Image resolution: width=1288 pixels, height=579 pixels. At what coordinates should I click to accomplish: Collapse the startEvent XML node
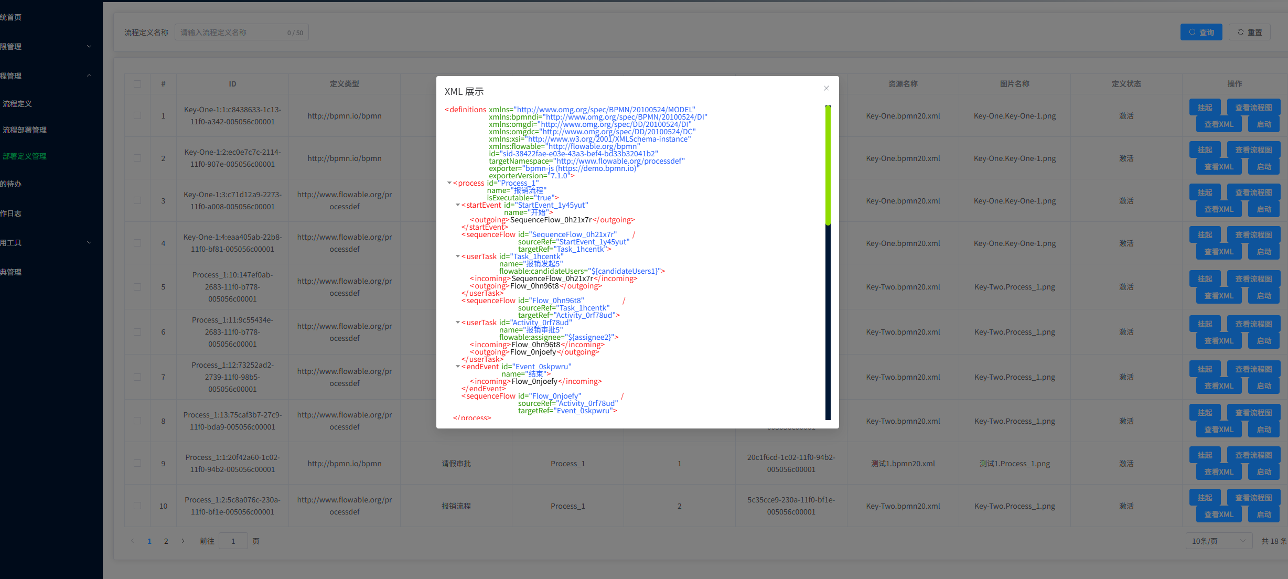[458, 205]
